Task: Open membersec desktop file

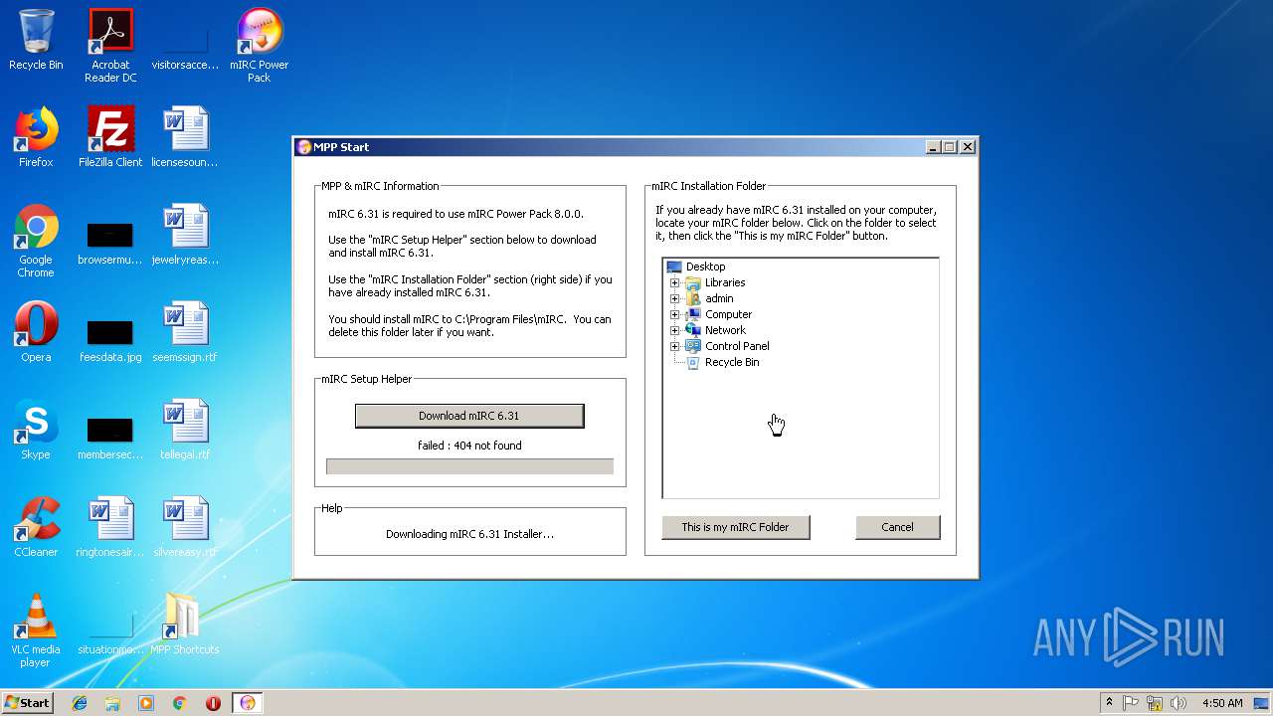Action: [x=110, y=436]
